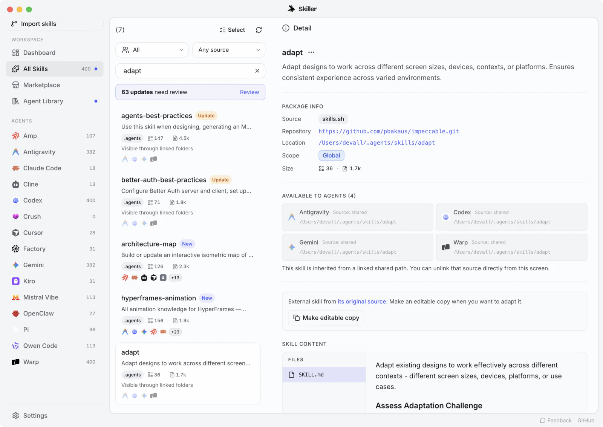603x427 pixels.
Task: Select the Gemini agent in sidebar
Action: (55, 265)
